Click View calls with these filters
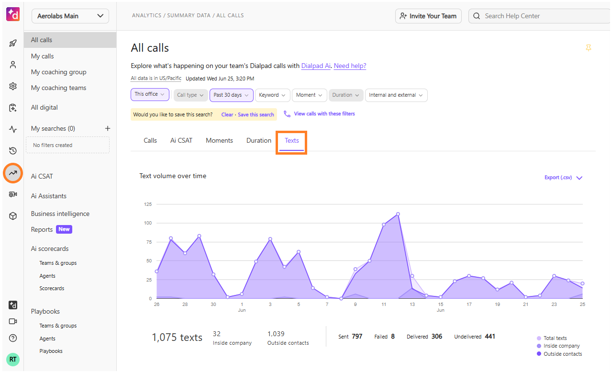611x373 pixels. tap(324, 114)
